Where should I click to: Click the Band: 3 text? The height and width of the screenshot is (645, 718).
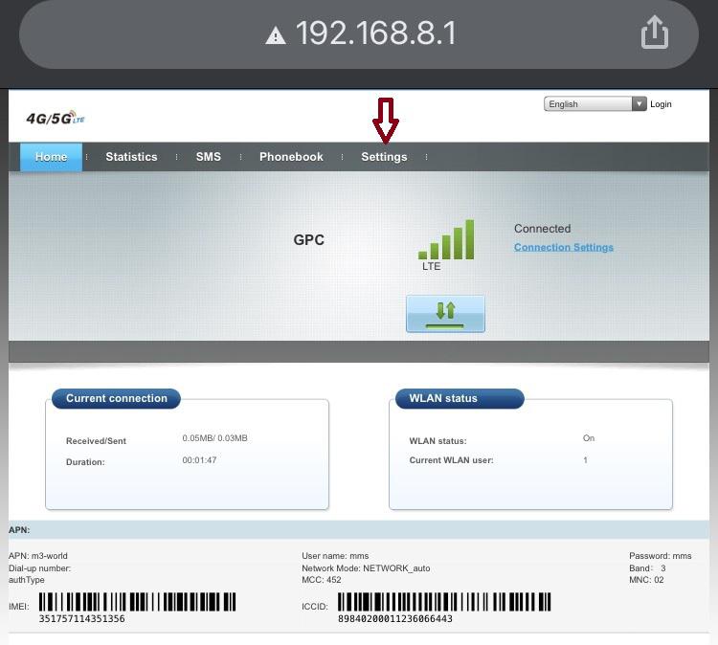647,568
